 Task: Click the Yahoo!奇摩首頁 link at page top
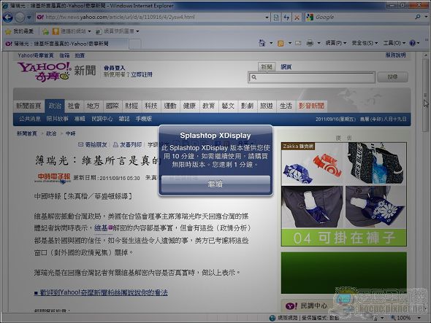pyautogui.click(x=36, y=55)
